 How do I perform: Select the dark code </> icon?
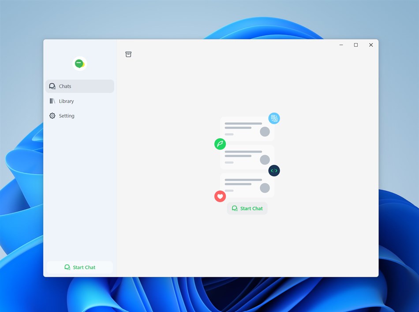pos(274,171)
